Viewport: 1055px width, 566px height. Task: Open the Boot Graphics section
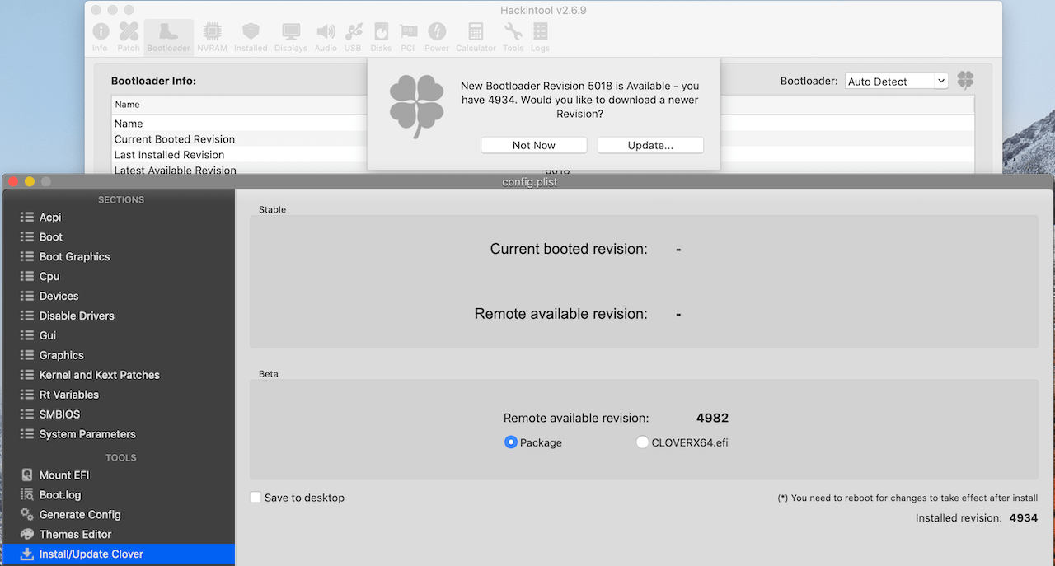click(119, 257)
